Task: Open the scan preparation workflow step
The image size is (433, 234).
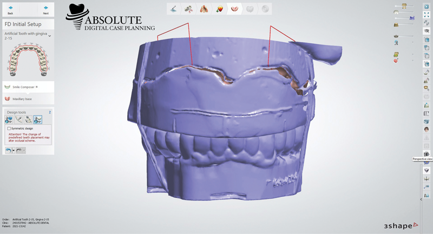Action: [x=174, y=9]
